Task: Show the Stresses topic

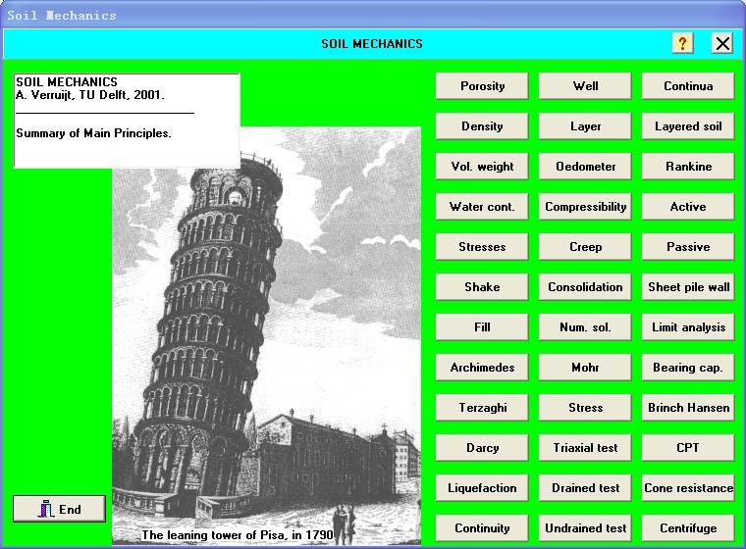Action: click(x=482, y=247)
